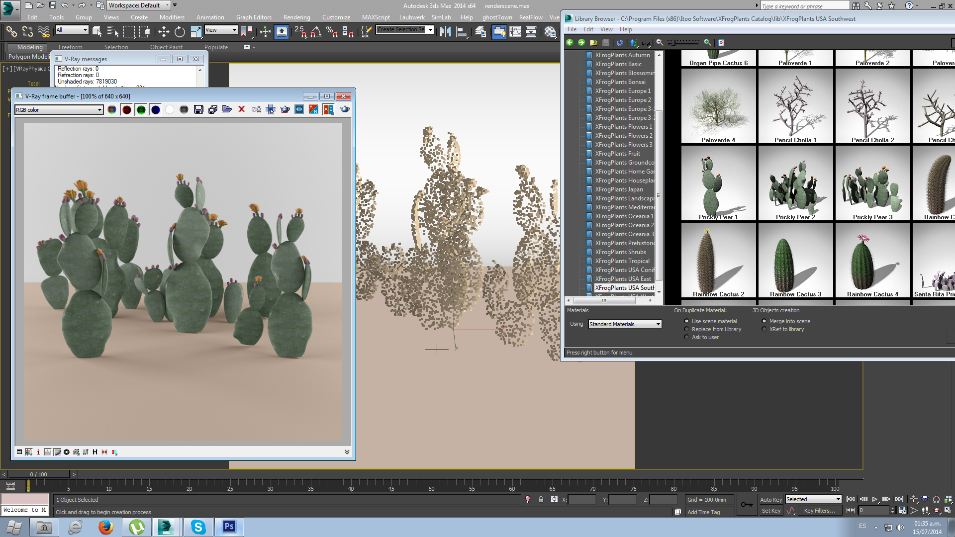Open the Graph Editors menu
Image resolution: width=955 pixels, height=537 pixels.
254,17
